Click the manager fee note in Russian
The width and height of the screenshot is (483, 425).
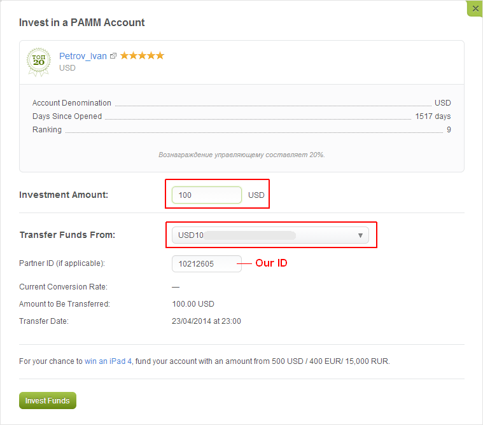coord(242,155)
